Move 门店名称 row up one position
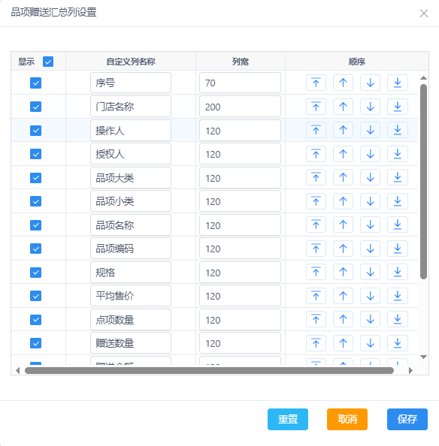The height and width of the screenshot is (446, 439). [x=343, y=107]
